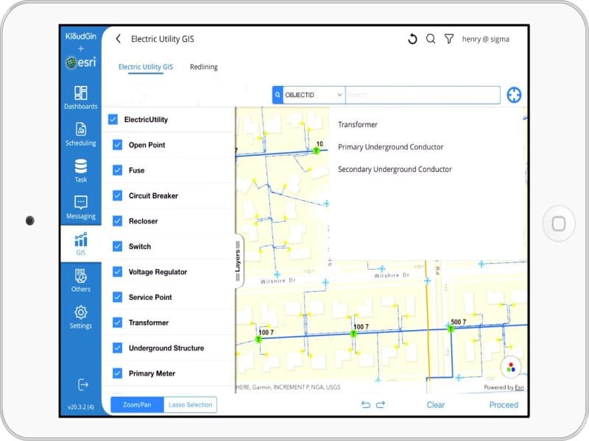Click the Clear button
Screen dimensions: 589x441
pos(435,405)
